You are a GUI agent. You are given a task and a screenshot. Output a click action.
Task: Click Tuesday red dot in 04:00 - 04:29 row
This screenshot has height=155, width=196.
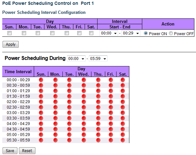click(x=70, y=123)
